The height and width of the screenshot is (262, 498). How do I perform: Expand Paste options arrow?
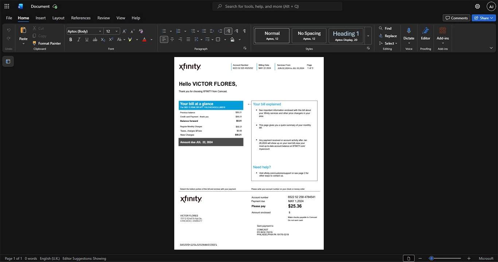coord(23,44)
